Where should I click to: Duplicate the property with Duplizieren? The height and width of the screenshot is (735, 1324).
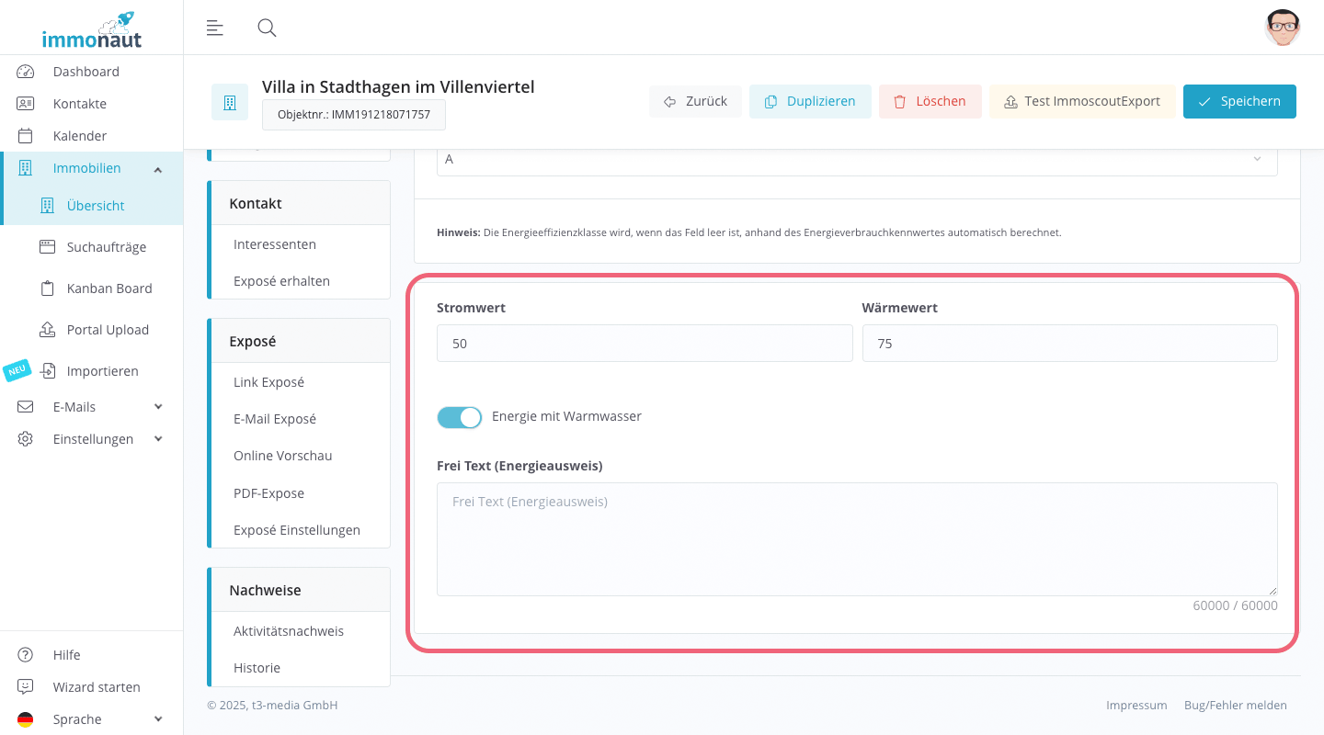click(x=810, y=101)
